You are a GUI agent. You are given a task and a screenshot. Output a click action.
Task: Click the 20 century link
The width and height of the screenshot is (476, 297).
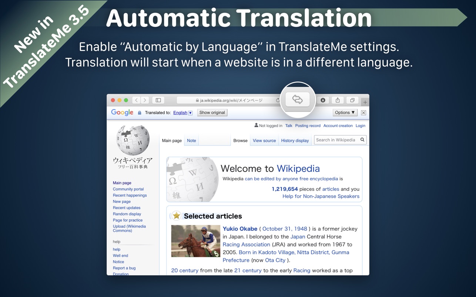(185, 270)
